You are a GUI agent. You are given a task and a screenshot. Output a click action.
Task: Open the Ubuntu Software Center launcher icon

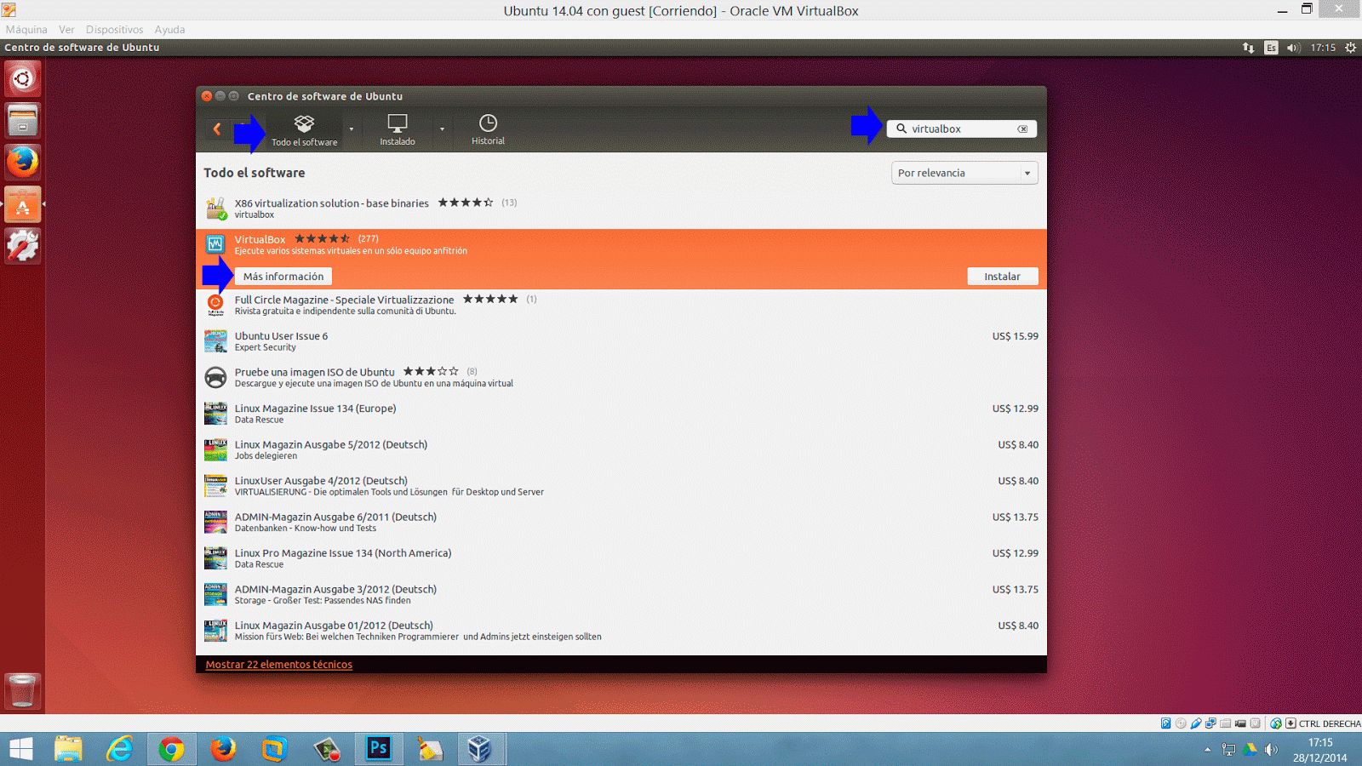coord(22,205)
